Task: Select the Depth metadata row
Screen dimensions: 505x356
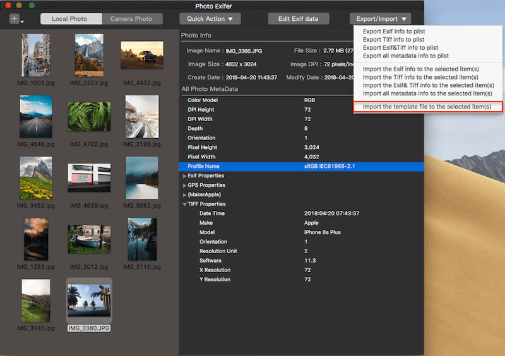Action: click(301, 129)
